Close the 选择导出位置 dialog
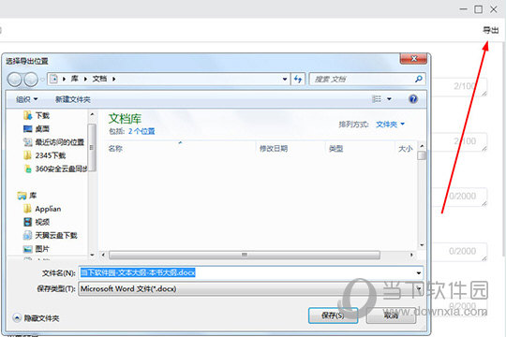The height and width of the screenshot is (337, 506). pos(414,59)
